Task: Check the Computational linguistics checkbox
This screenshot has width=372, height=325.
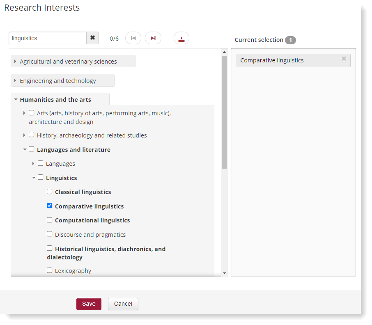Action: 50,220
